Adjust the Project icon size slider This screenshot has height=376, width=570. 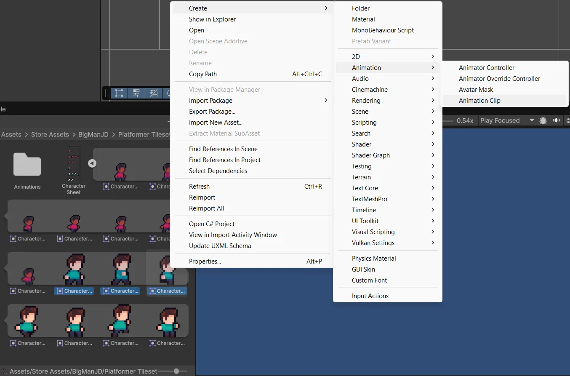tap(176, 371)
